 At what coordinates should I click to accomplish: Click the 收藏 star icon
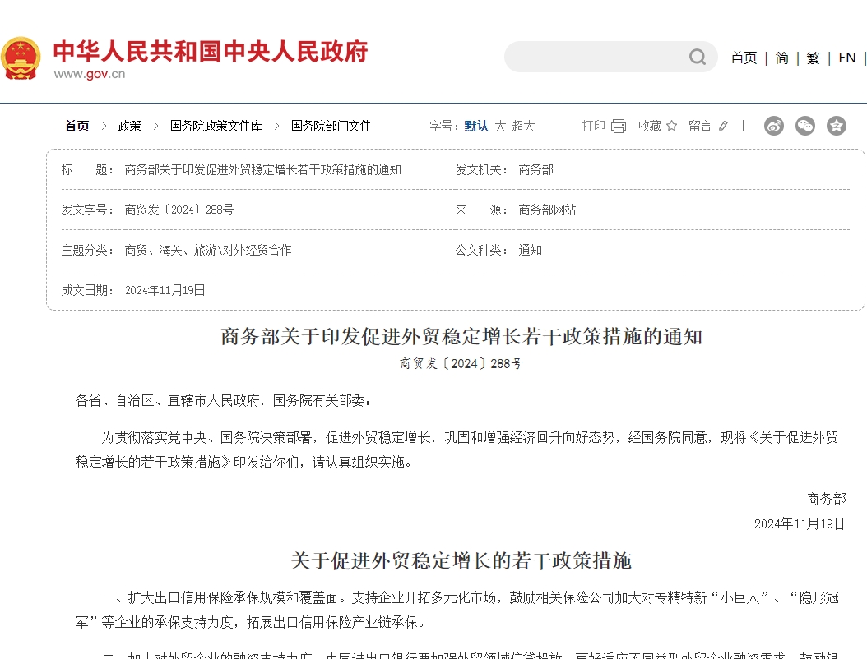coord(671,126)
